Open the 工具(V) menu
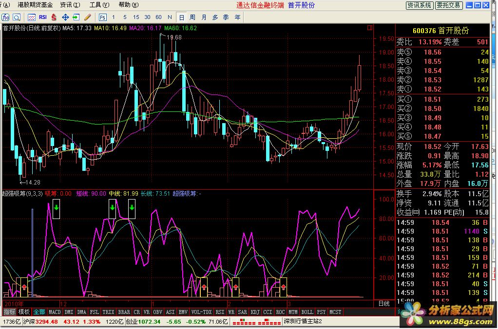The image size is (498, 329). [99, 5]
